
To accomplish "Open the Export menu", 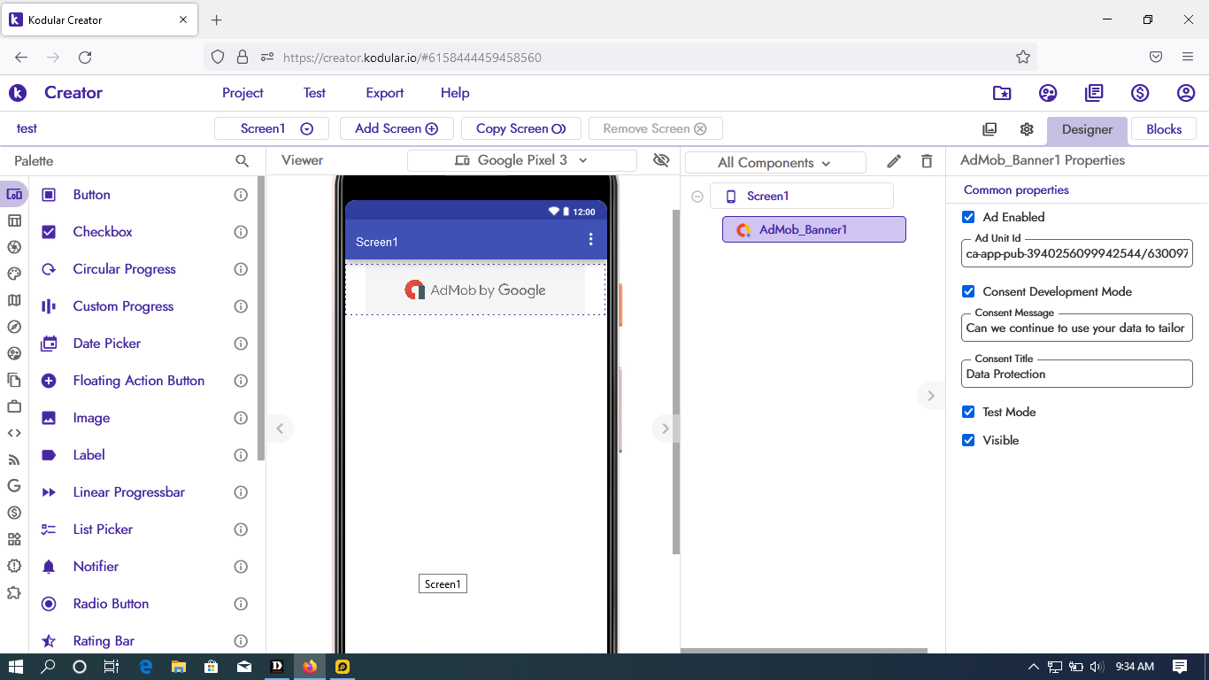I will click(384, 93).
